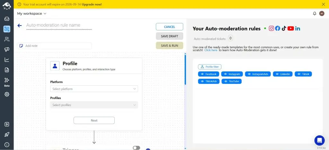Click the Auto-moderated tickets count 0
The height and width of the screenshot is (150, 329).
click(230, 38)
